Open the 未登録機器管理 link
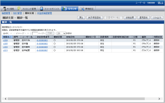The image size is (165, 103). click(44, 13)
